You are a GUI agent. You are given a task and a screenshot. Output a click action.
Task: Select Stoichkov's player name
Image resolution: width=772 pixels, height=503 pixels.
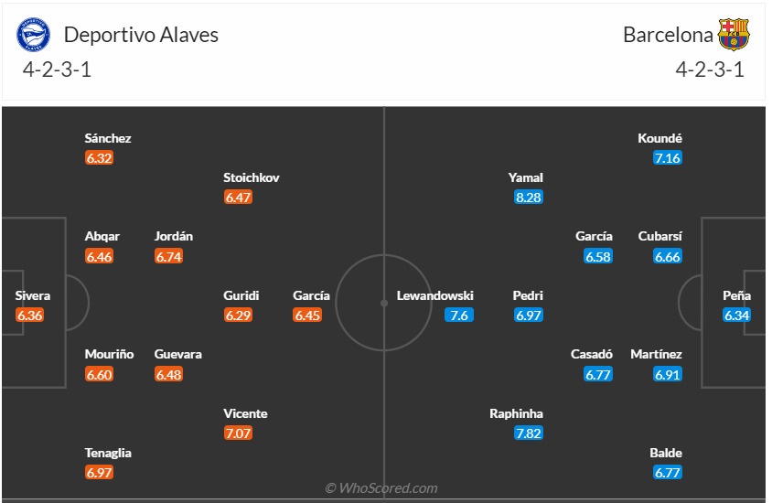(252, 177)
